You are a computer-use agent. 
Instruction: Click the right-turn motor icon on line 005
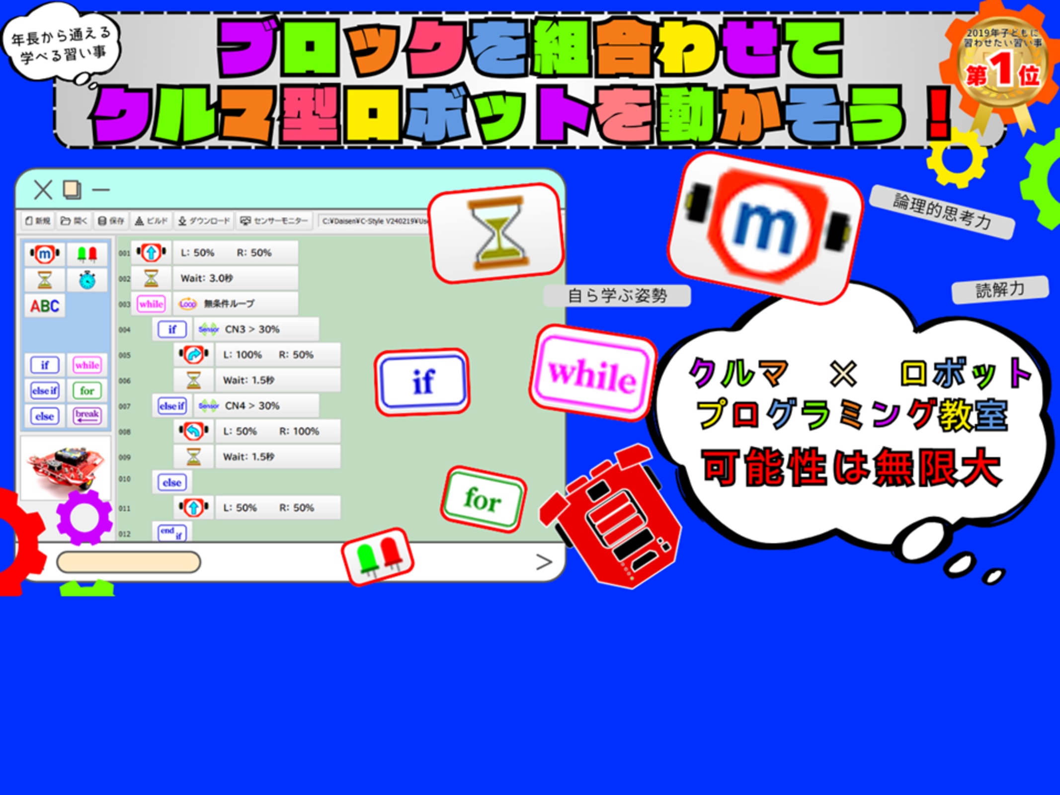coord(193,355)
